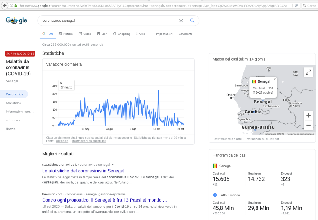
Task: Click the Dakar city marker on map
Action: coord(231,98)
